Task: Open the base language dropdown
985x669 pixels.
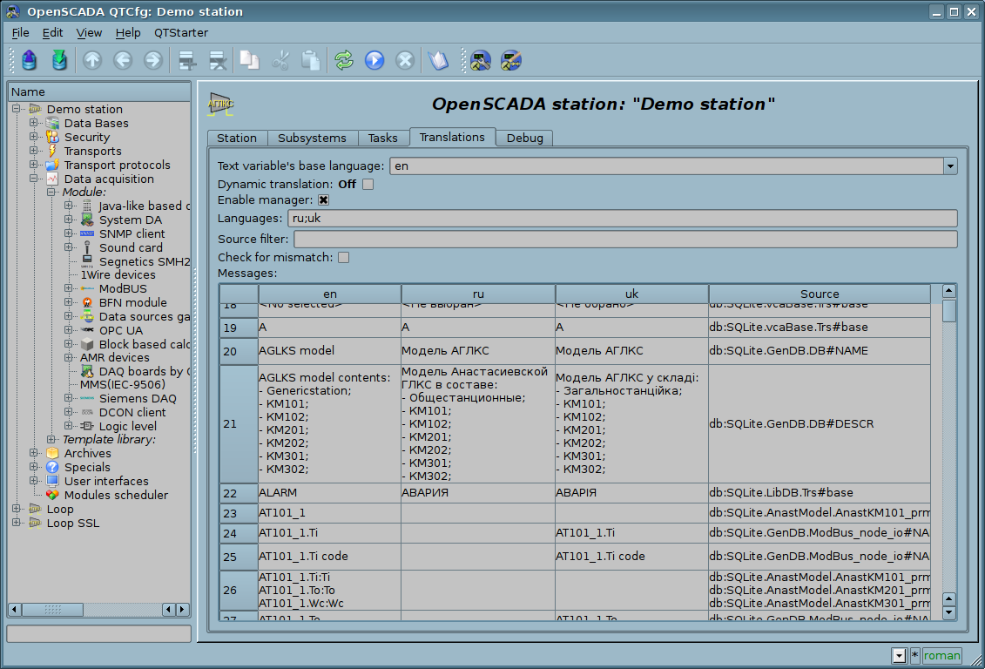Action: pyautogui.click(x=950, y=166)
